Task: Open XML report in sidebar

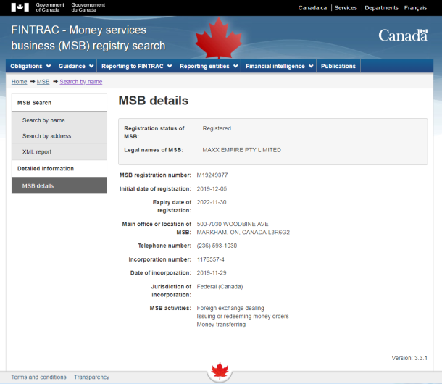Action: point(59,152)
